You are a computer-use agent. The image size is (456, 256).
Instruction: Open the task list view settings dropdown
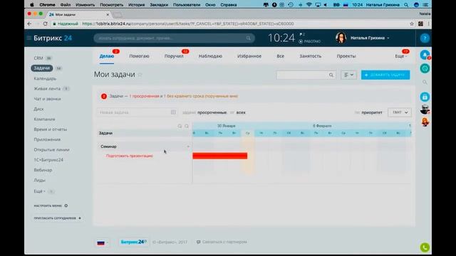coord(348,75)
